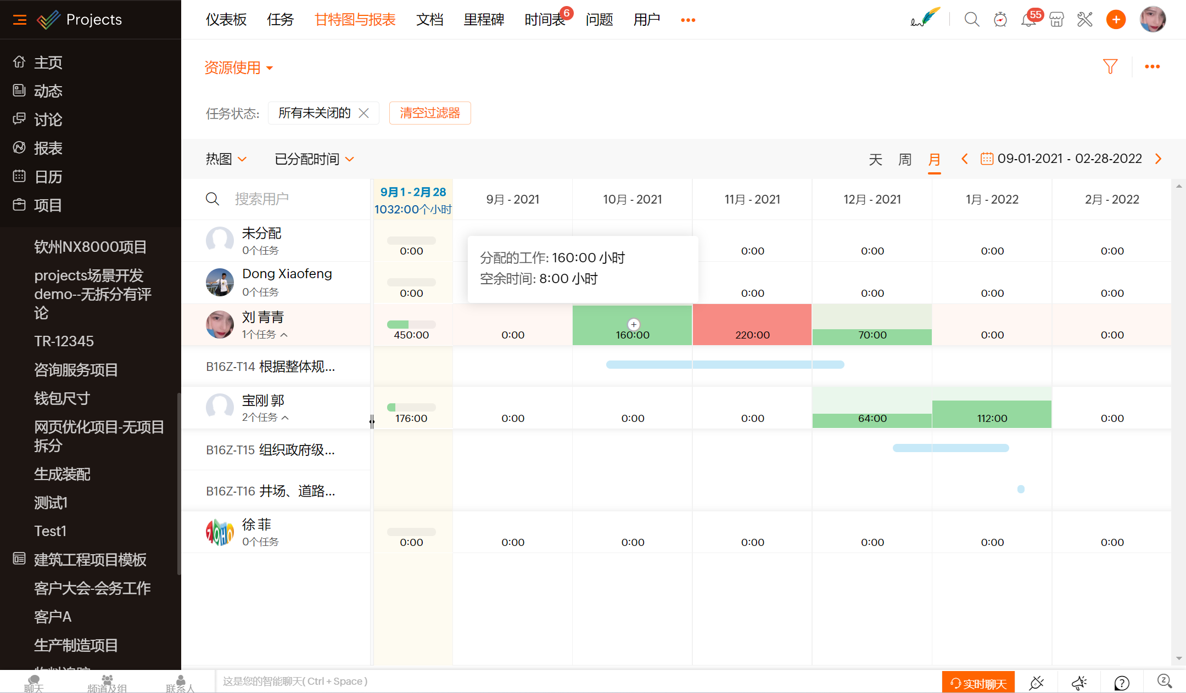Open notifications bell with 55 badge
The width and height of the screenshot is (1186, 693).
pyautogui.click(x=1028, y=20)
